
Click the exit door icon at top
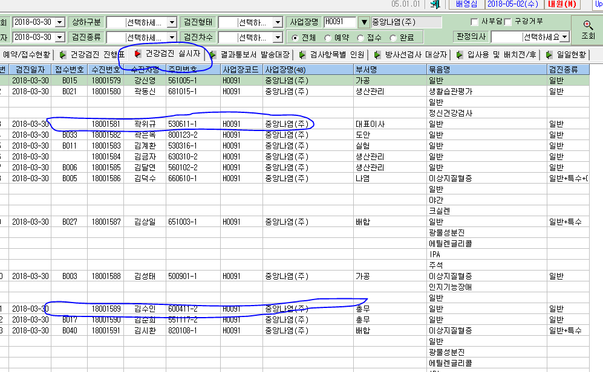pyautogui.click(x=435, y=4)
